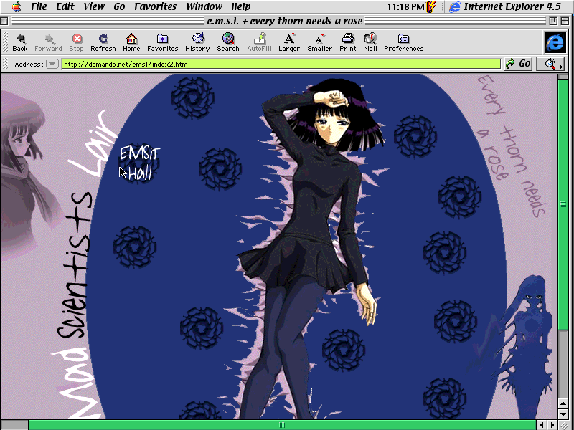Open the Internet Explorer 4.5 application menu
The height and width of the screenshot is (430, 574).
[504, 7]
